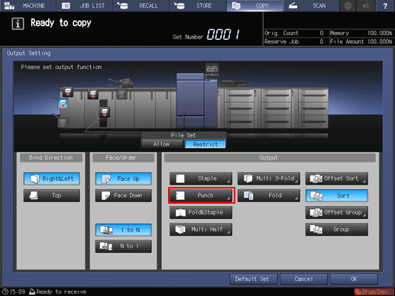
Task: Open the MACHINE tab
Action: pos(28,5)
